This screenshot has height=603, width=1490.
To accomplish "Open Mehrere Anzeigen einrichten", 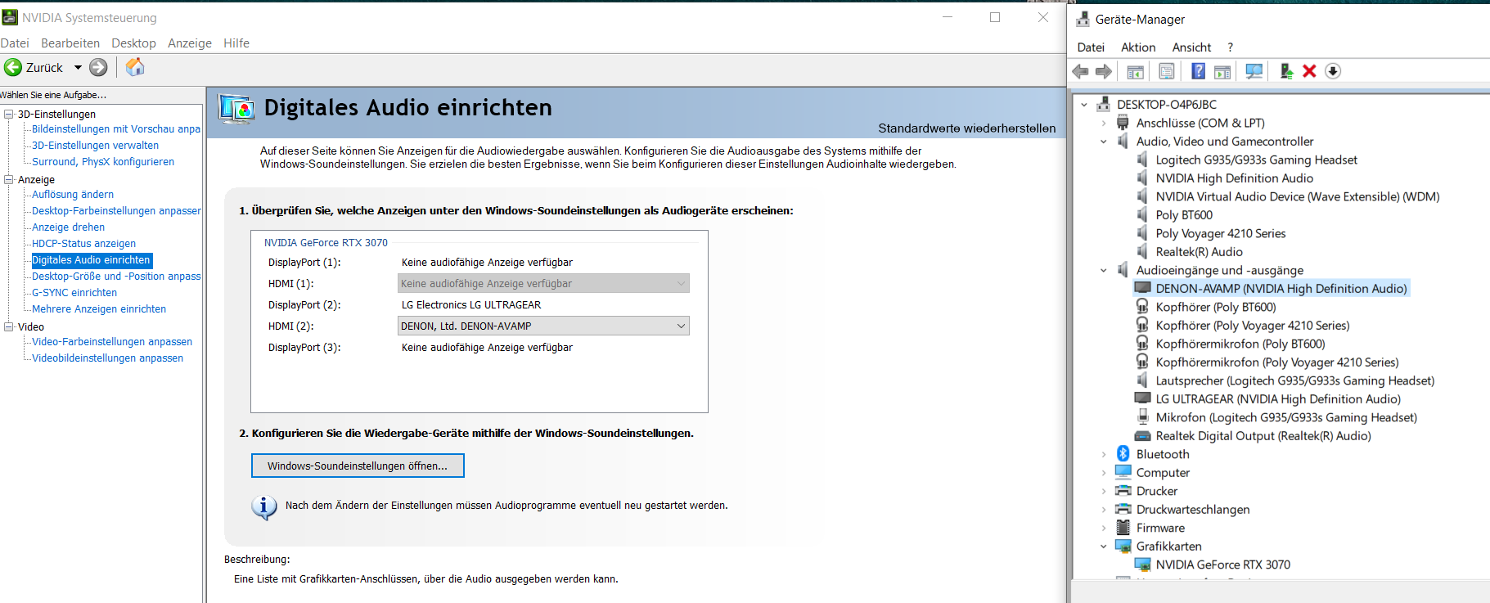I will pos(99,309).
